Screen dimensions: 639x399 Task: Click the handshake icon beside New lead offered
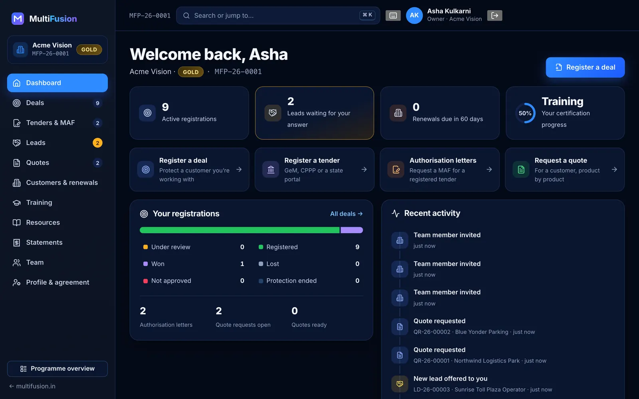(400, 384)
